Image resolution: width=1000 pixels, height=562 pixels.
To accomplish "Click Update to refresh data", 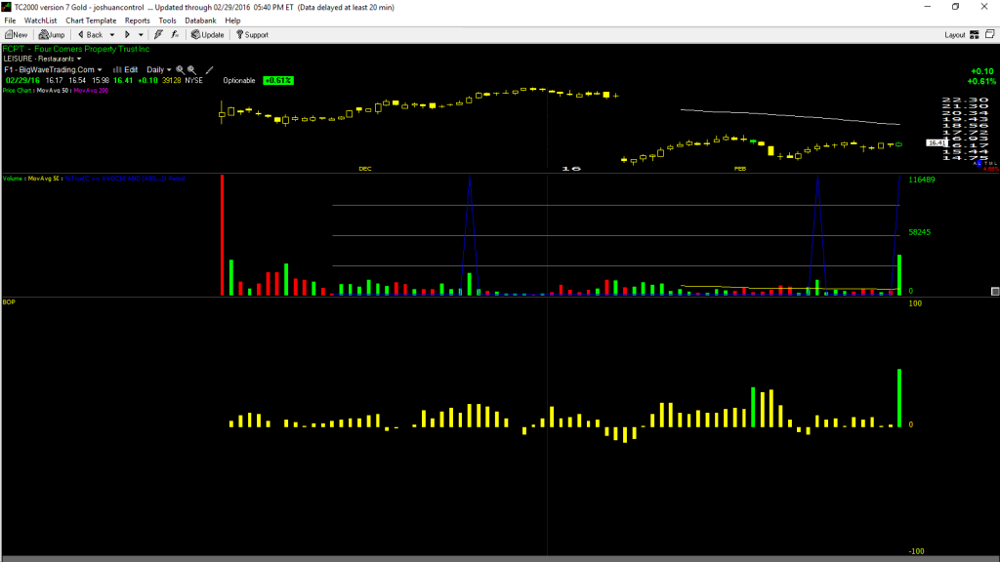I will (208, 34).
